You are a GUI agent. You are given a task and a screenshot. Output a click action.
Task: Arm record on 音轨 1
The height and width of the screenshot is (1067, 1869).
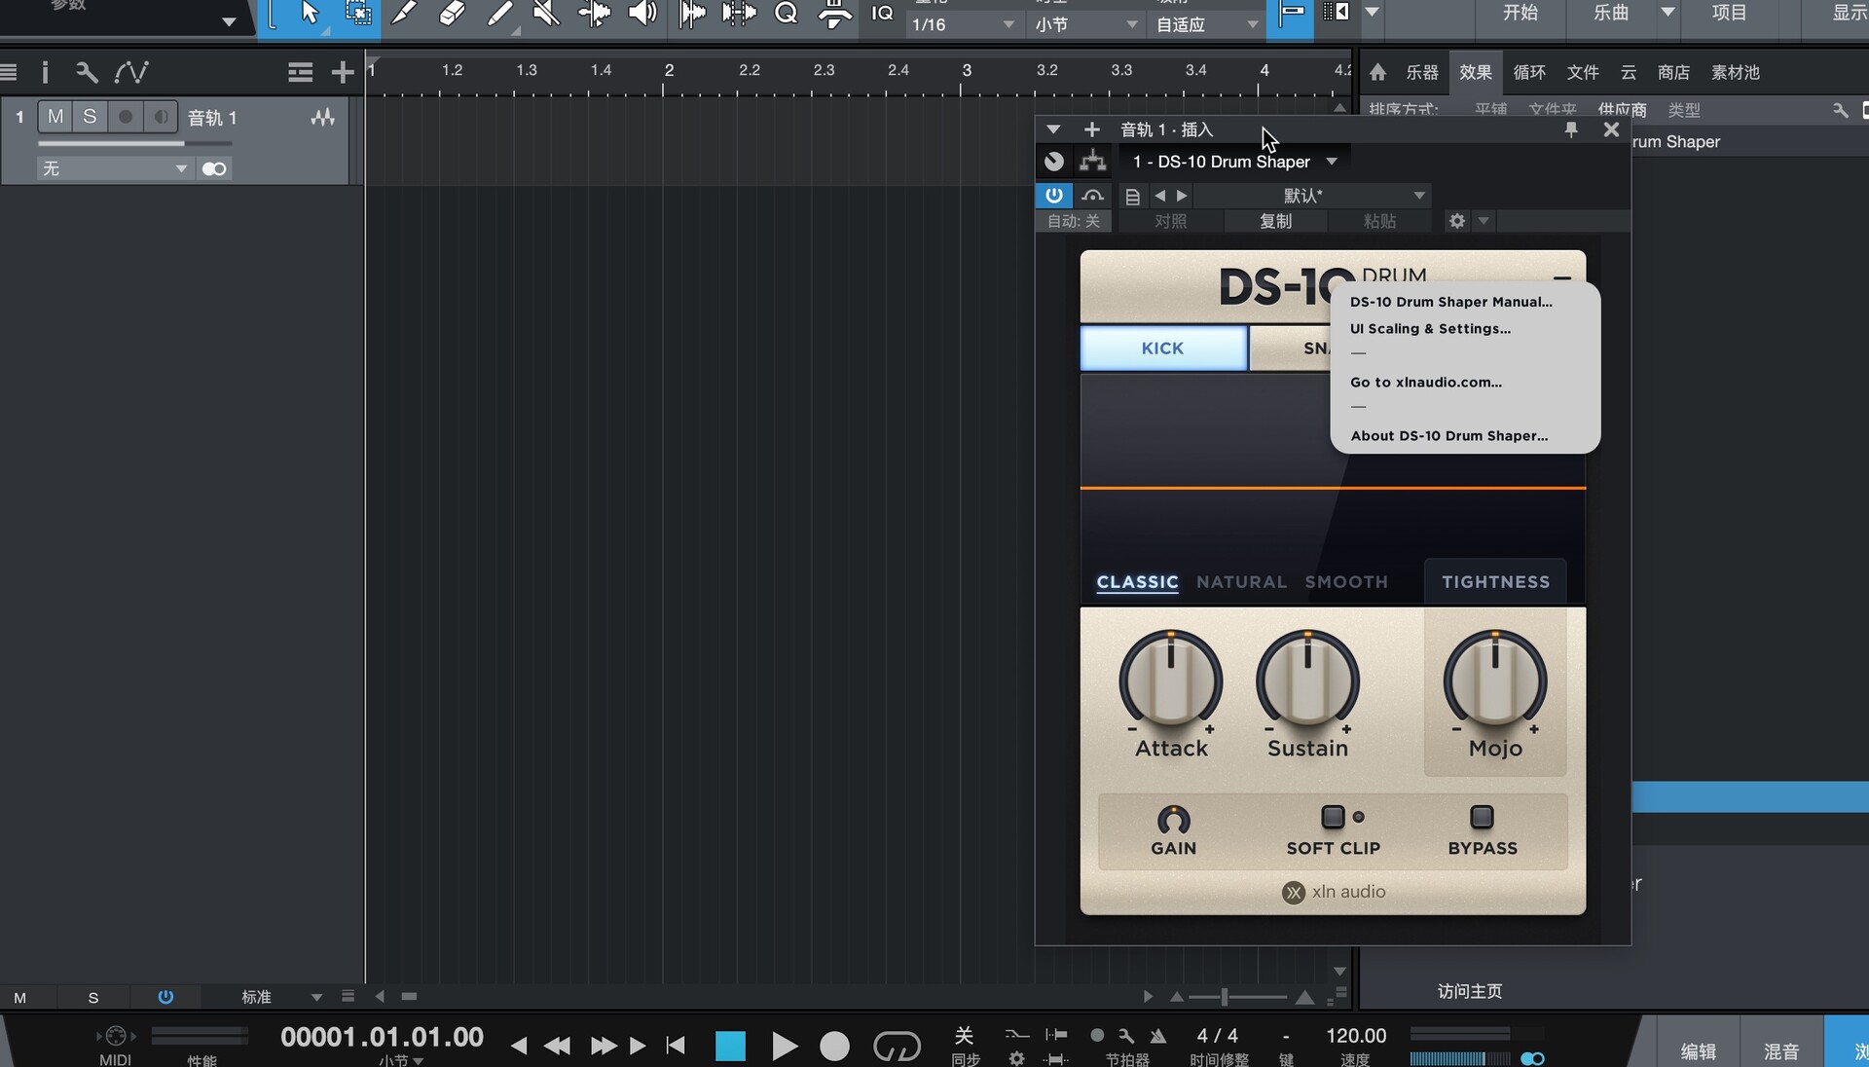[x=126, y=117]
